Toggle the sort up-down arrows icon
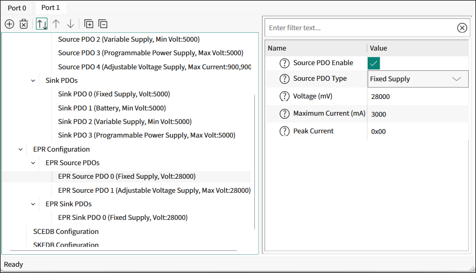 [42, 24]
